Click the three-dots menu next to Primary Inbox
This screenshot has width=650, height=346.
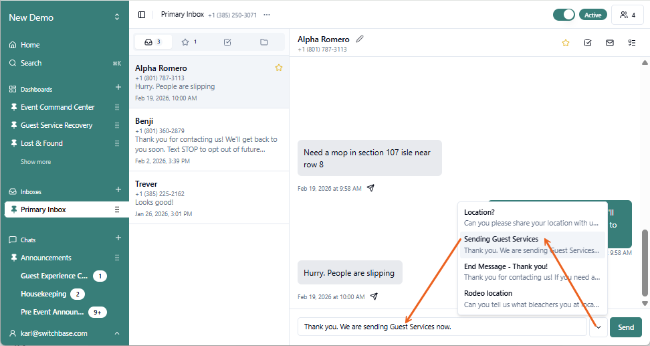(267, 15)
